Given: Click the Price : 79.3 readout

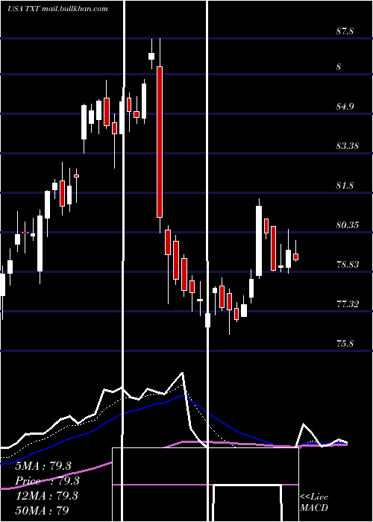Looking at the screenshot, I should click(47, 481).
